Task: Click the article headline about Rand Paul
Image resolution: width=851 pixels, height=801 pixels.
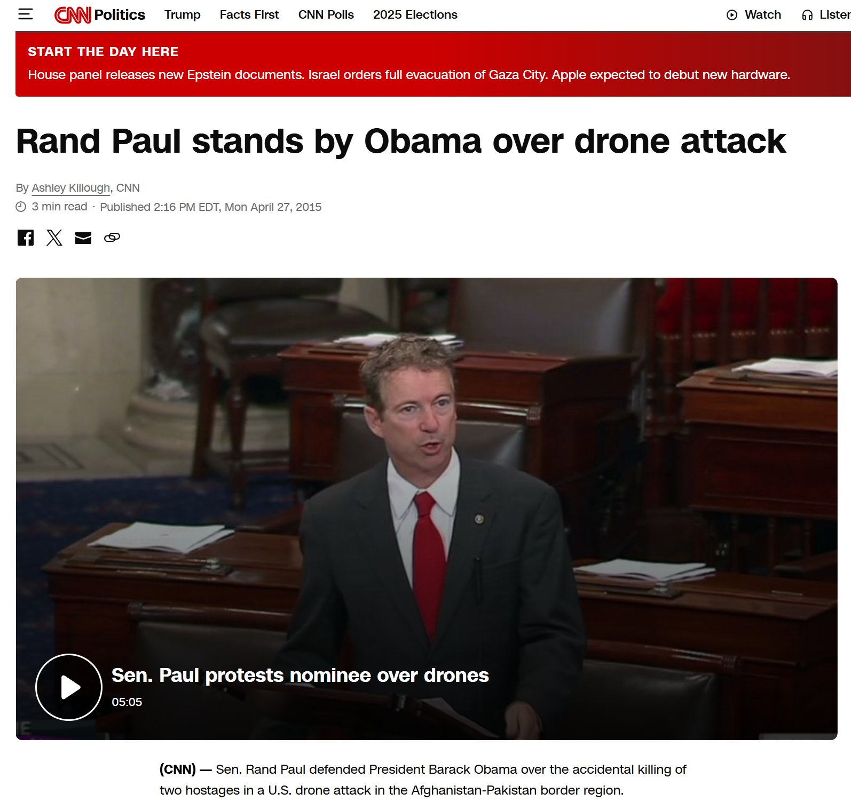Action: 401,142
